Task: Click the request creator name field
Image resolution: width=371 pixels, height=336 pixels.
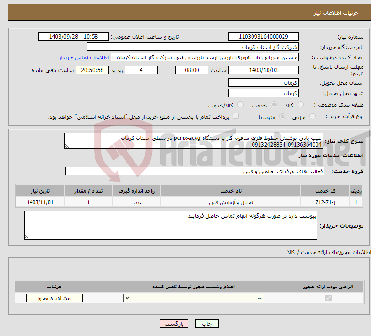Action: (205, 57)
